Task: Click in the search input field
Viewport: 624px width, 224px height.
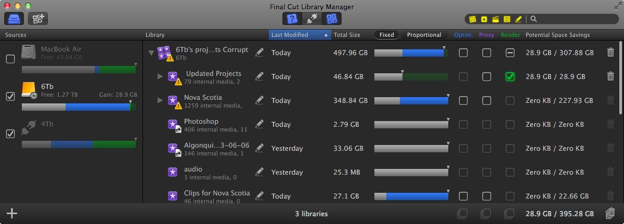Action: pos(577,19)
